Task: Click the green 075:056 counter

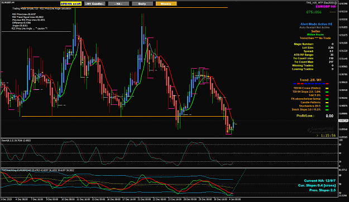Action: (x=314, y=12)
